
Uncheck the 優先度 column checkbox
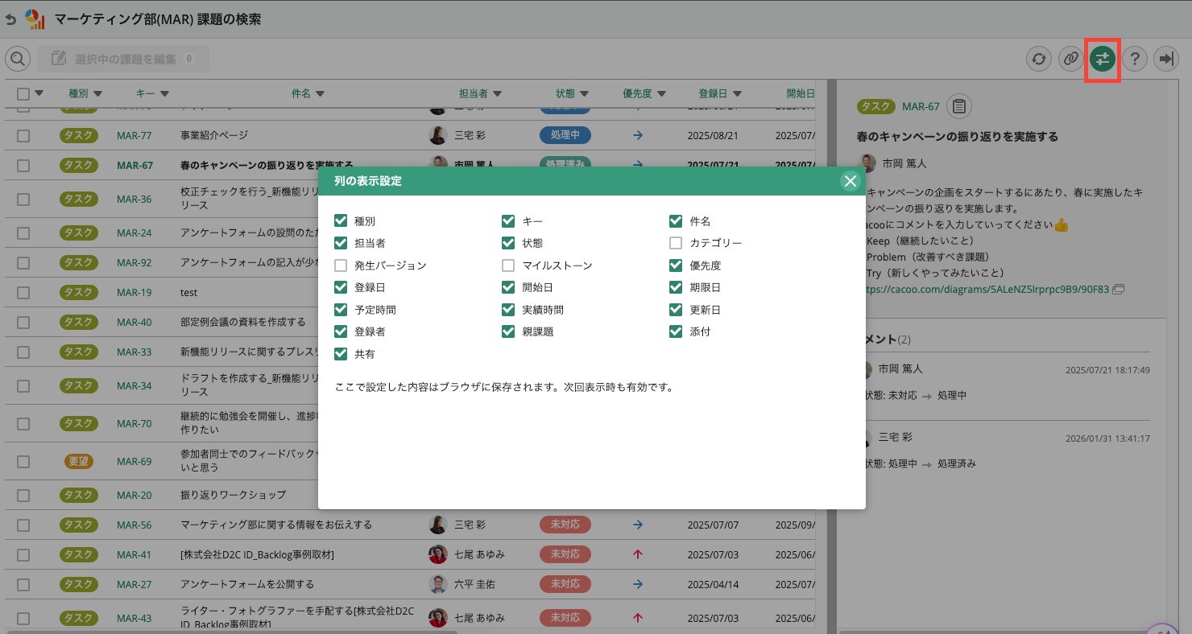[676, 266]
